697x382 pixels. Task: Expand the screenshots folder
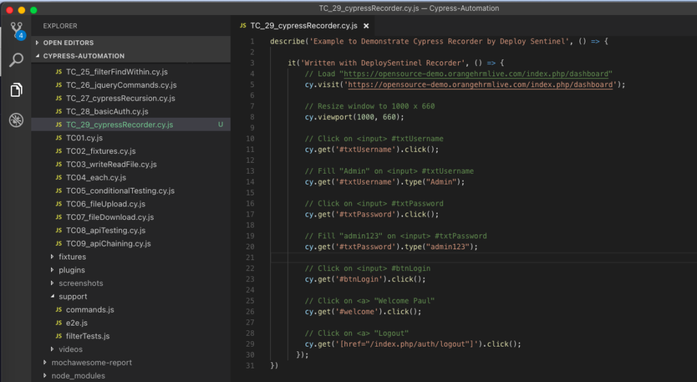pos(52,283)
